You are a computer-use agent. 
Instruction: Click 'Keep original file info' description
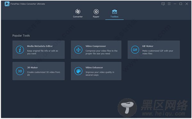point(43,52)
